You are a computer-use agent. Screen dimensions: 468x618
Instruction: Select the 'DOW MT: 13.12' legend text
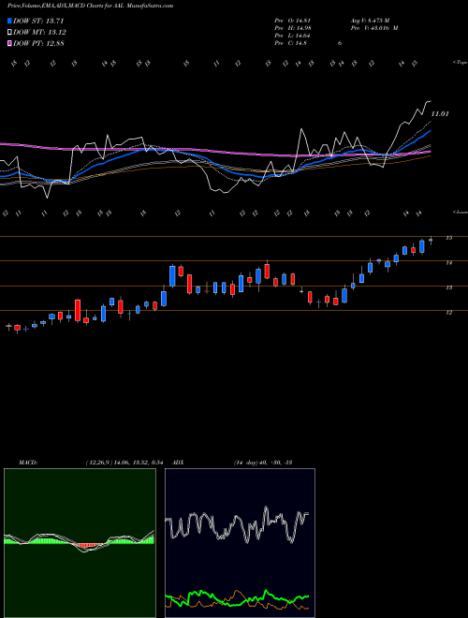click(39, 33)
